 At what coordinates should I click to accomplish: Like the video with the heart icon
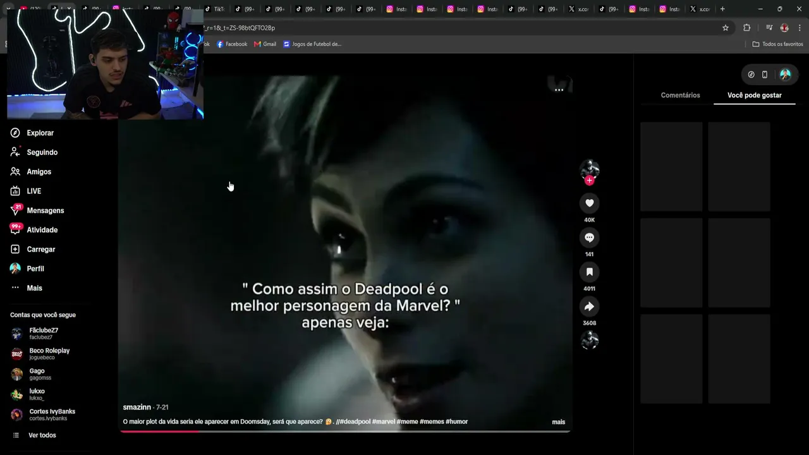point(589,203)
